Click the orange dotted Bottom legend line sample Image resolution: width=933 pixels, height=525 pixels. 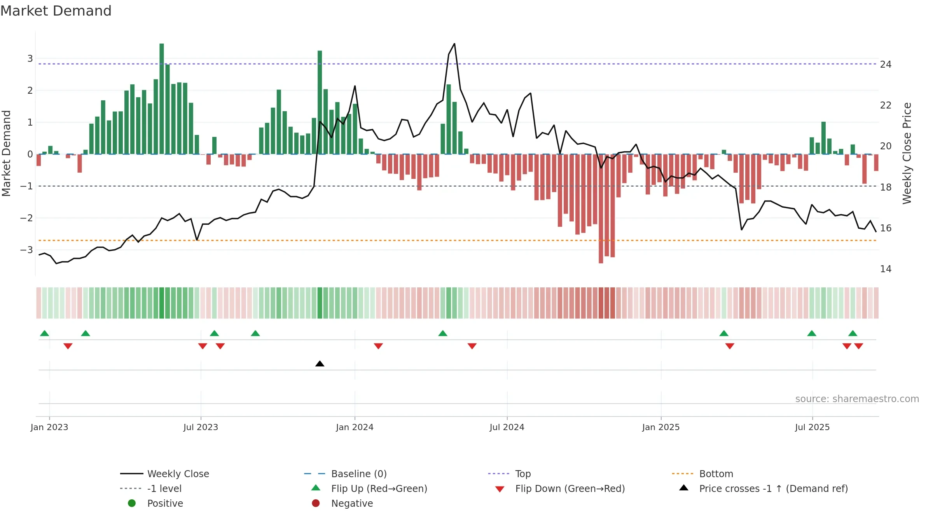pos(683,474)
